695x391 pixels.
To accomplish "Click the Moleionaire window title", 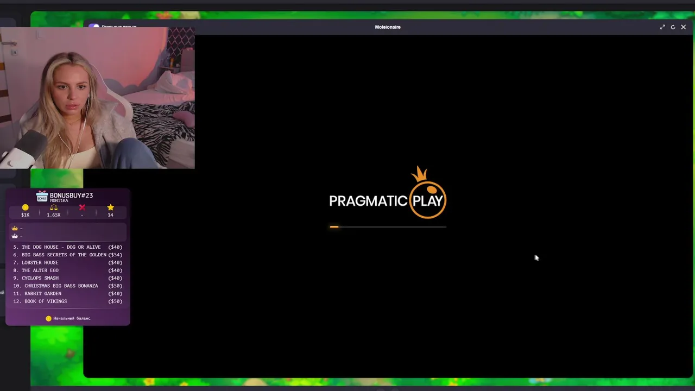I will (388, 27).
